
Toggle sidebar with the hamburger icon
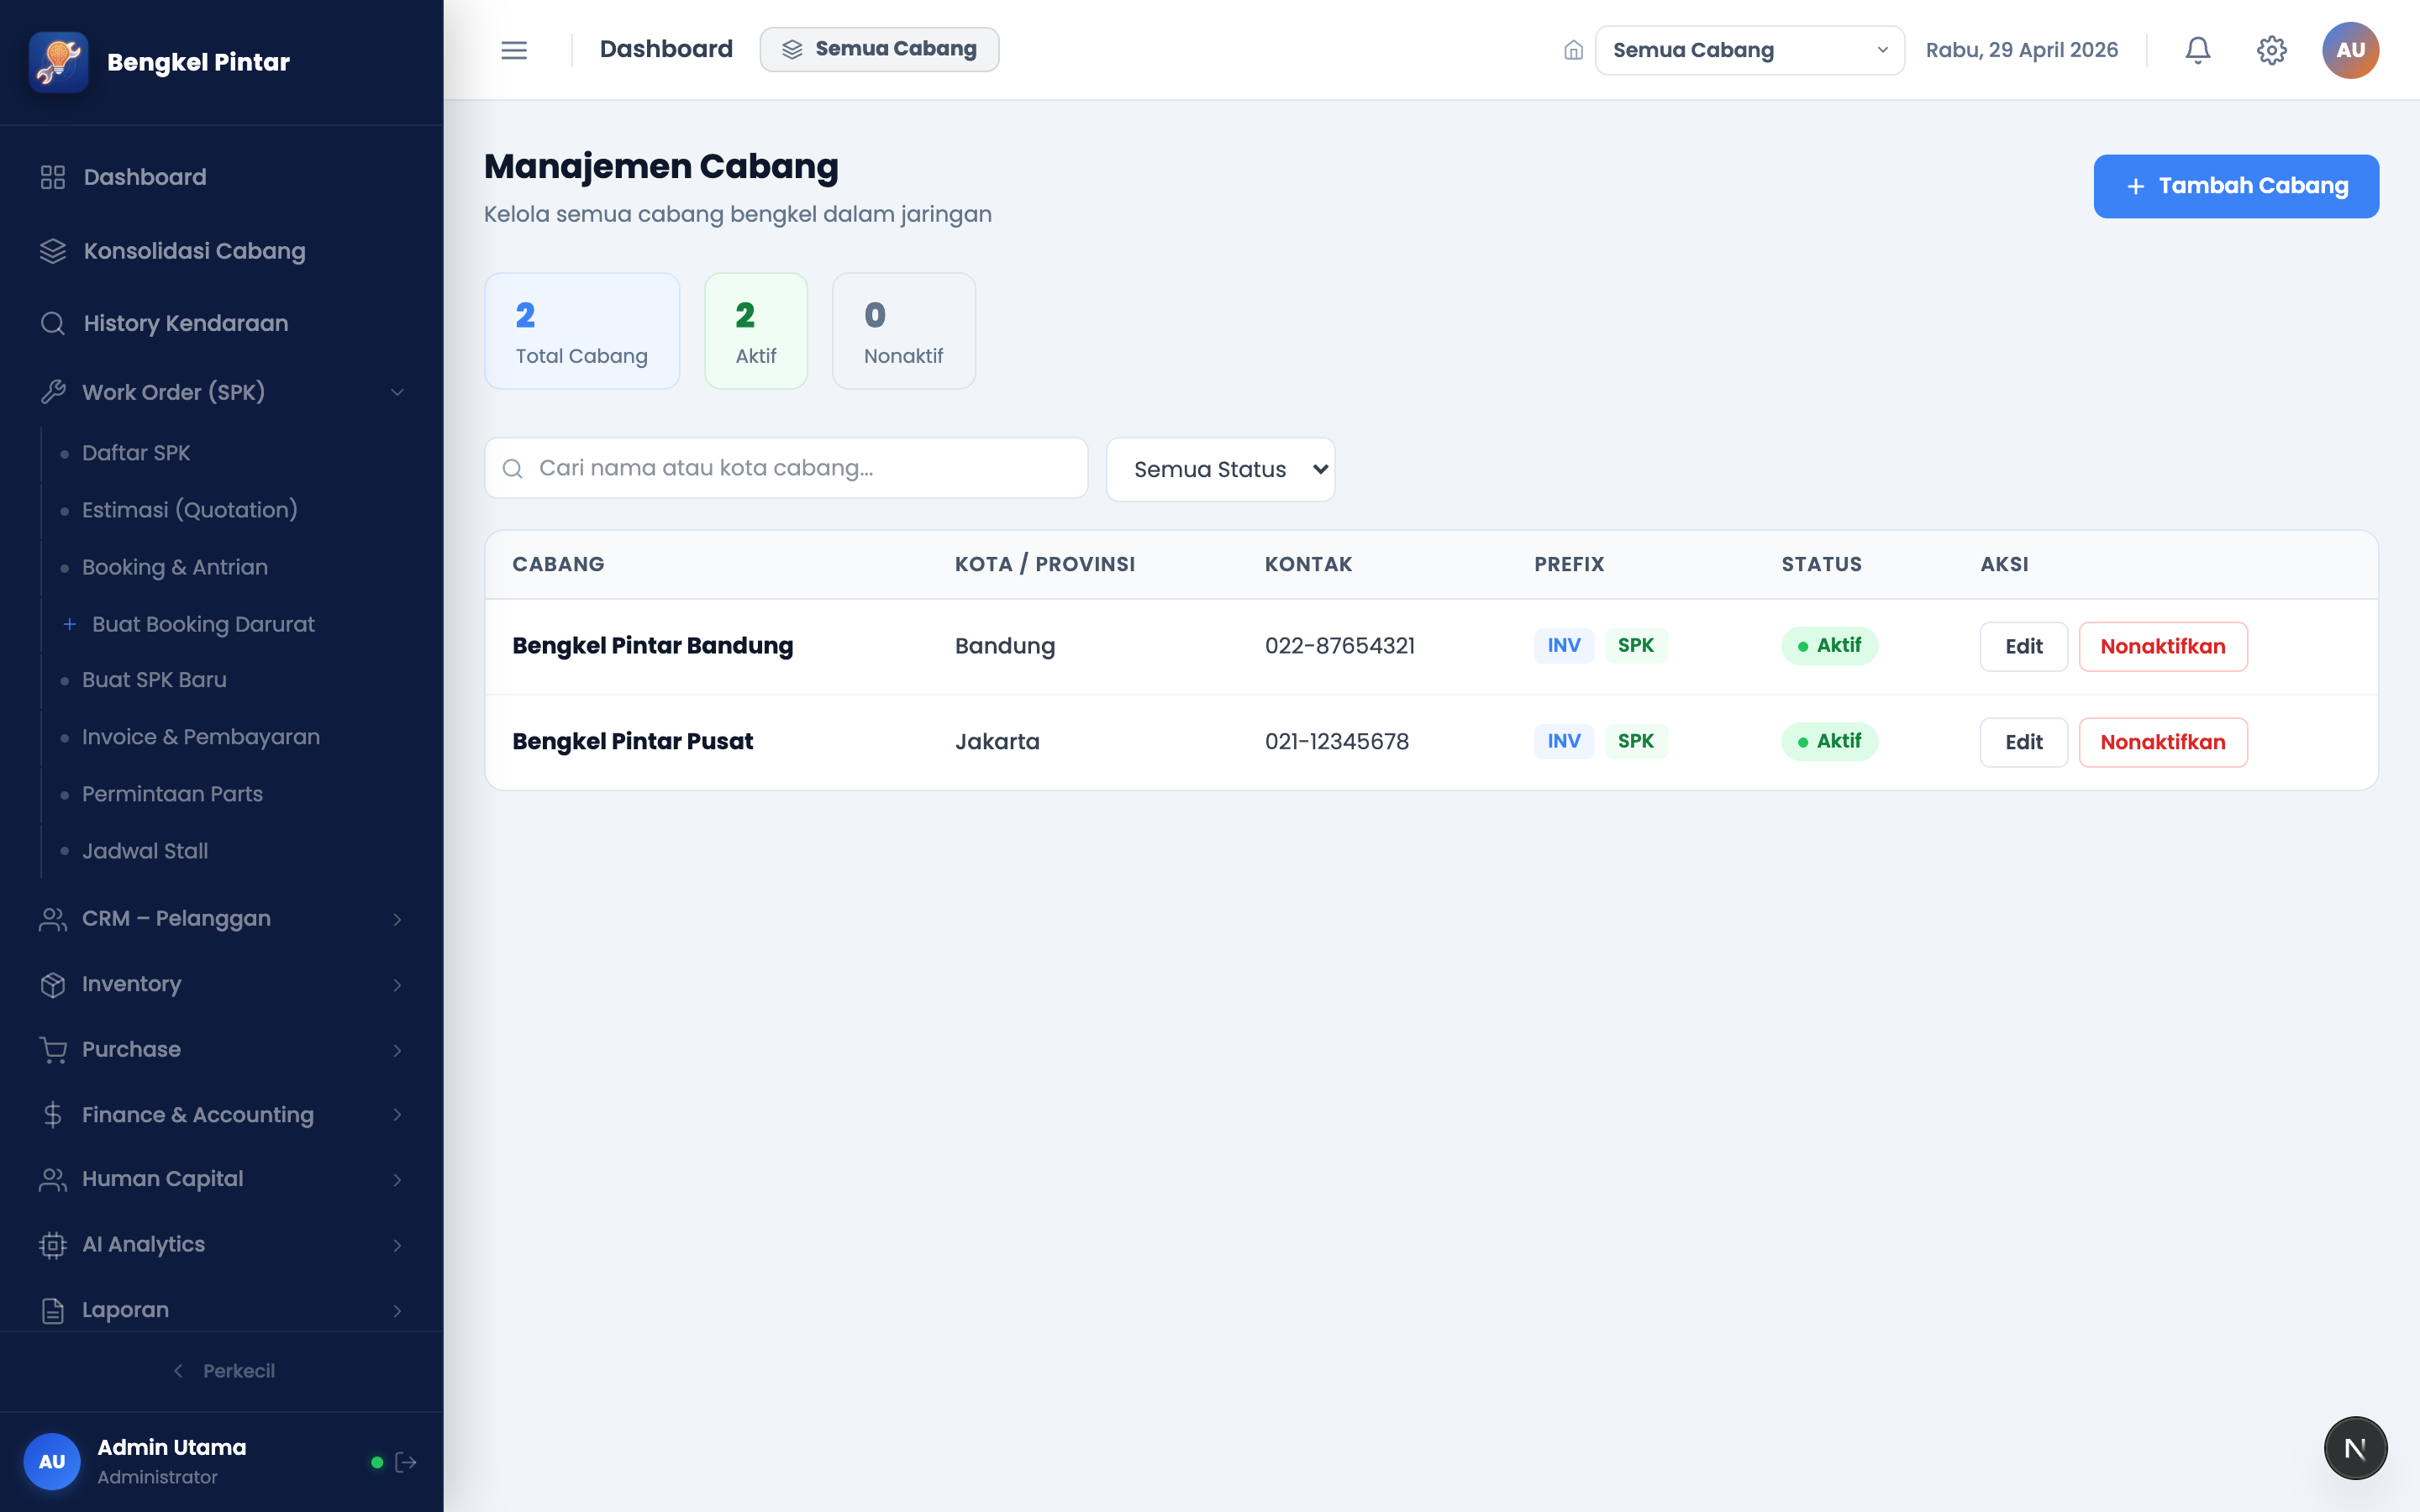[514, 50]
